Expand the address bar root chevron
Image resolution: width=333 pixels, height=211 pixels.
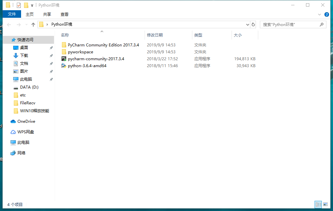point(47,24)
